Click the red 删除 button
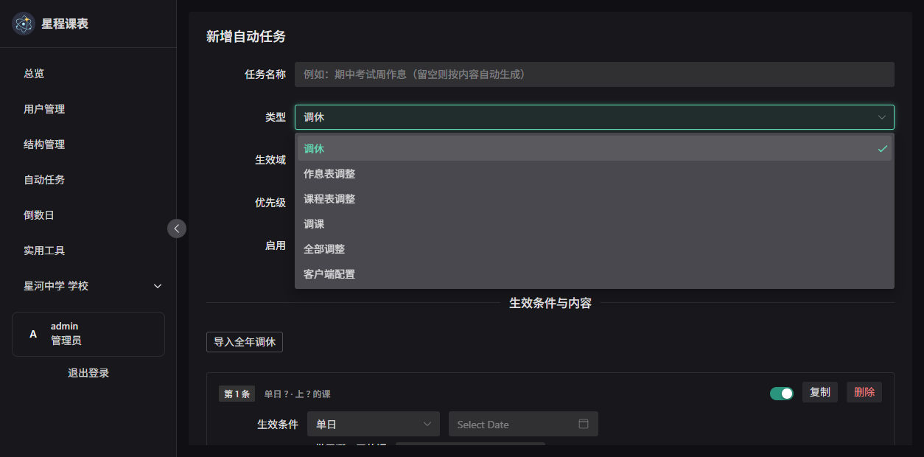 (x=864, y=392)
